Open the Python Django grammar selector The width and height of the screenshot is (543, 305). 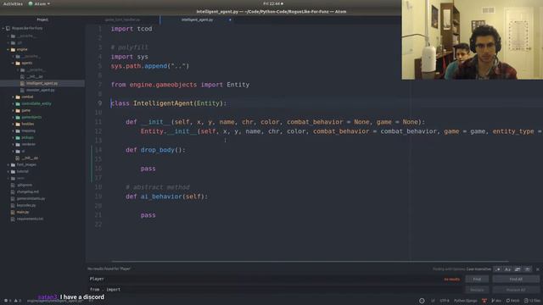[466, 301]
